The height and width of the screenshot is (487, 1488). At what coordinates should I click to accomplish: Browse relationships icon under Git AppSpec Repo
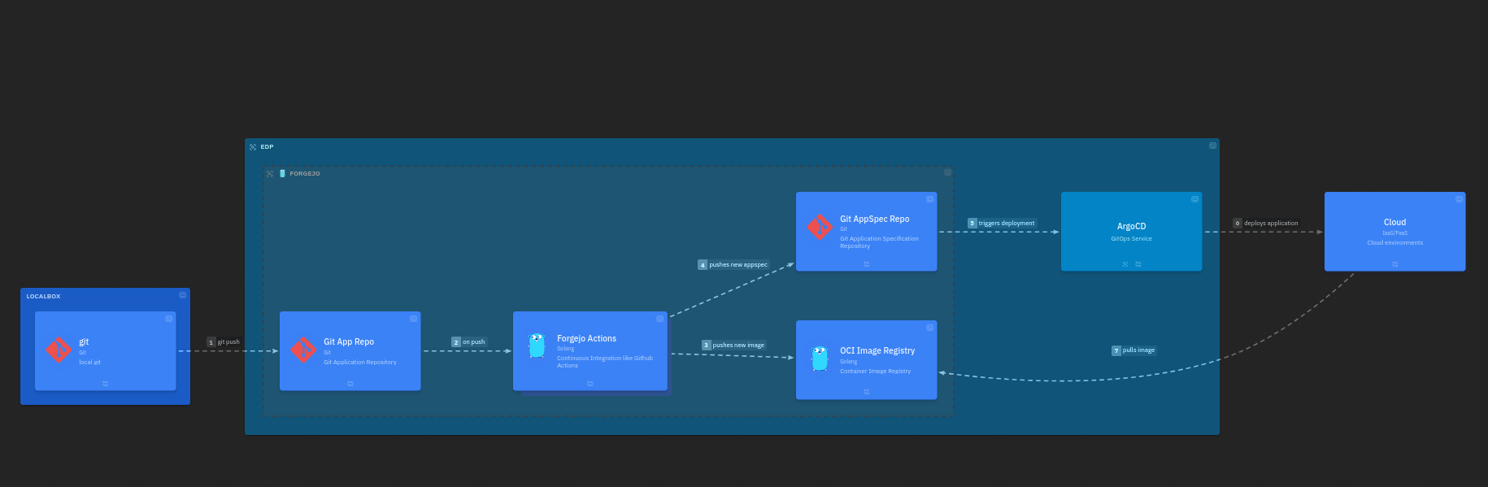pyautogui.click(x=867, y=264)
